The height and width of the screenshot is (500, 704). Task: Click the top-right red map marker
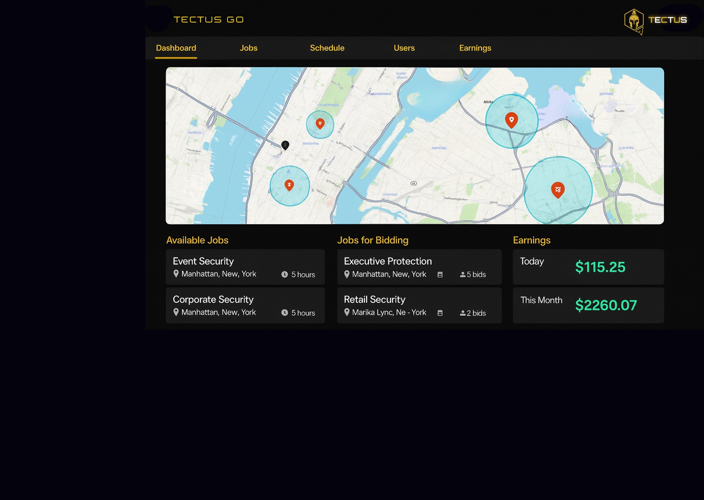(511, 120)
